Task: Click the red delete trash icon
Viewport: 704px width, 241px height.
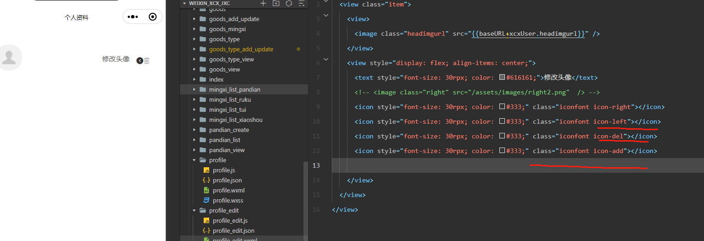Action: (x=147, y=60)
